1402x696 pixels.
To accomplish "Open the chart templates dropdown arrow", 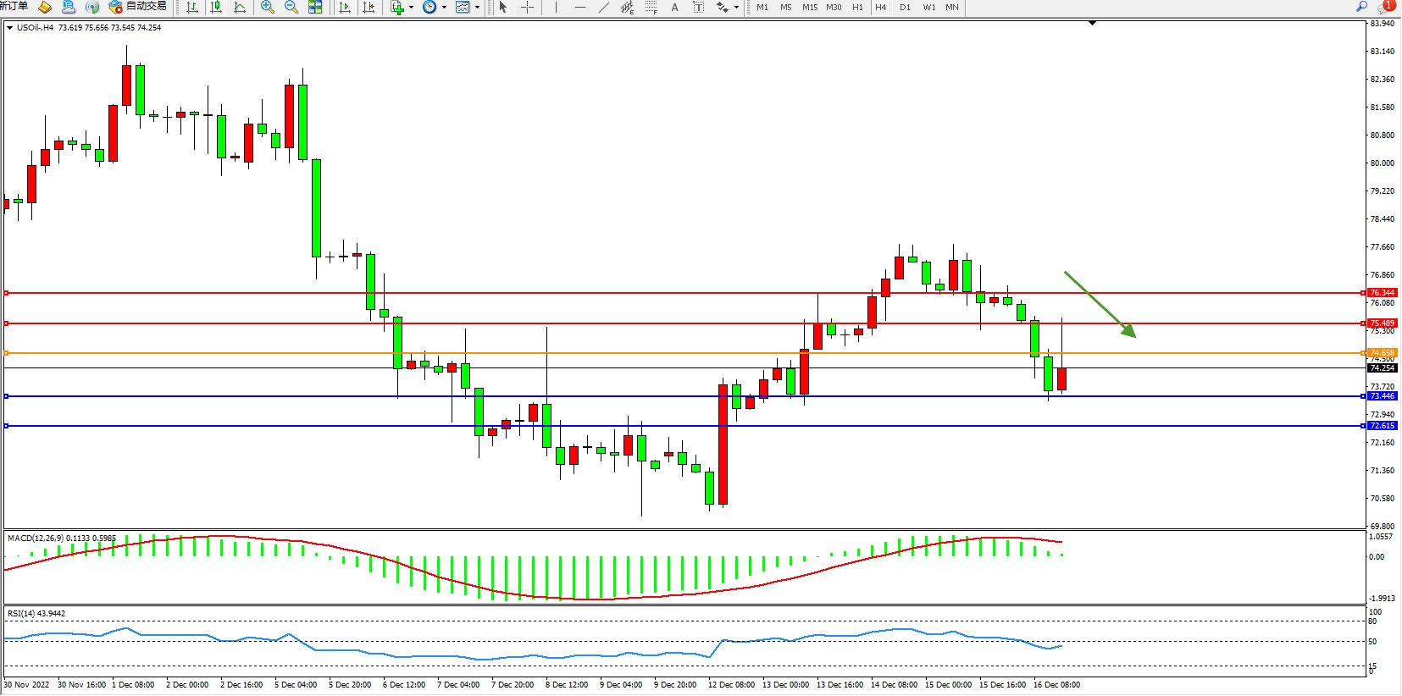I will coord(477,8).
